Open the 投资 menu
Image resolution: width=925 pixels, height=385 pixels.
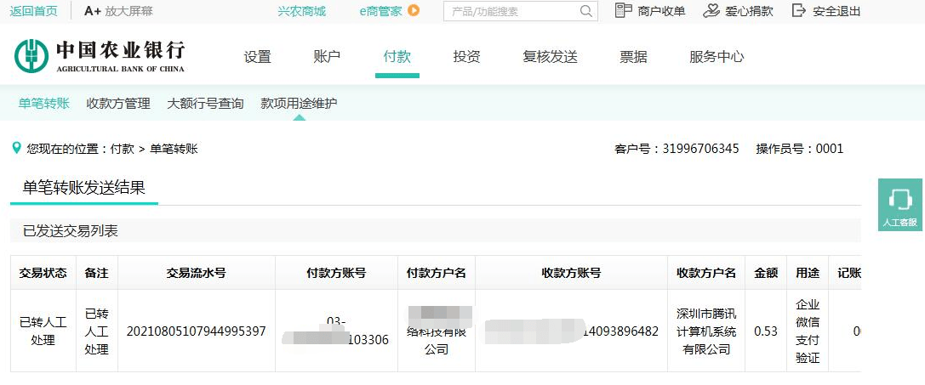466,57
